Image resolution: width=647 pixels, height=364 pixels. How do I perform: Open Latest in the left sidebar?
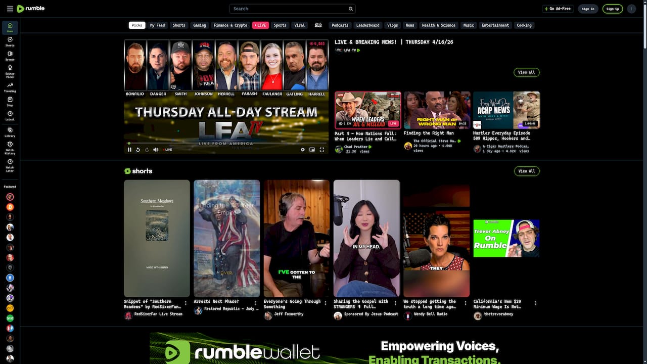10,116
